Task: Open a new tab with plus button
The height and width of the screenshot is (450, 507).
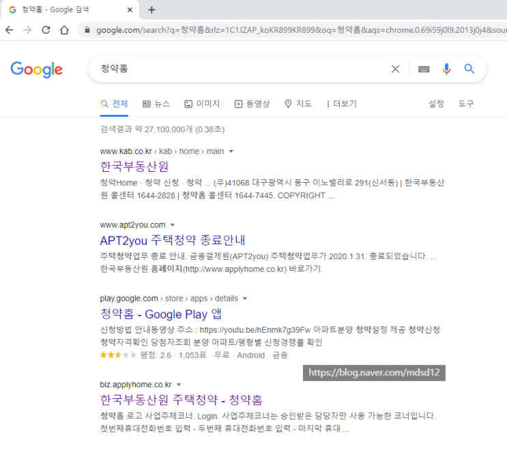Action: (x=151, y=10)
